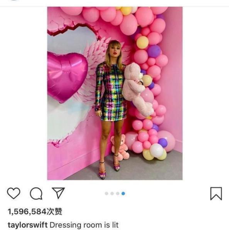Screen dimensions: 229x230
Task: Open comments via the speech bubble icon
Action: coord(36,193)
